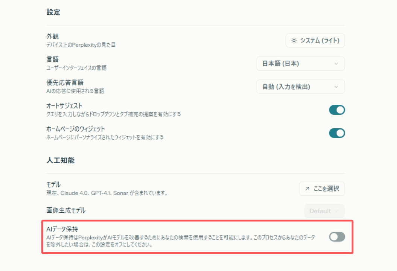Click the text listing Claude 4.0, GPT-4.1, Sonar

107,193
